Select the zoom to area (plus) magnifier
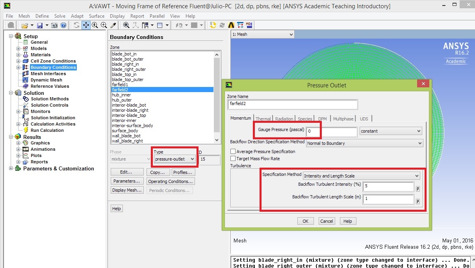This screenshot has height=268, width=475. pyautogui.click(x=104, y=25)
